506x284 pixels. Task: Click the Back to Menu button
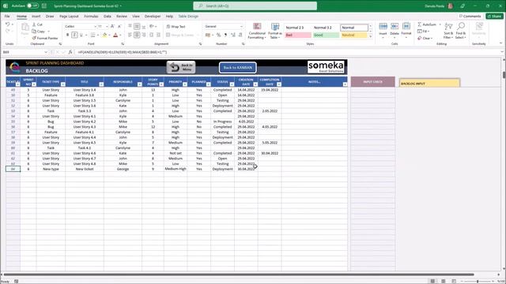pyautogui.click(x=181, y=67)
